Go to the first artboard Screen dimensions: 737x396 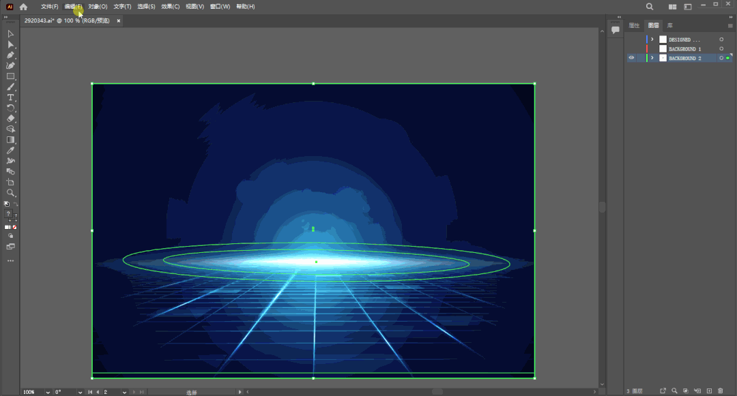point(90,392)
